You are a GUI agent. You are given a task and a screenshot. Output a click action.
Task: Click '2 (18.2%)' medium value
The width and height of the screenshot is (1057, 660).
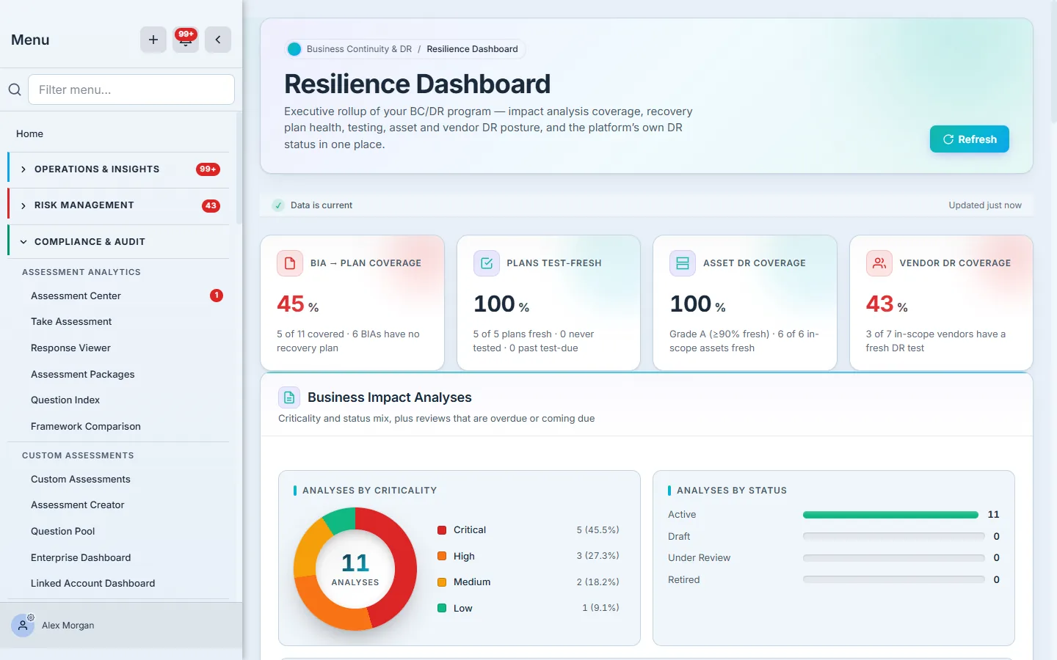pyautogui.click(x=597, y=582)
